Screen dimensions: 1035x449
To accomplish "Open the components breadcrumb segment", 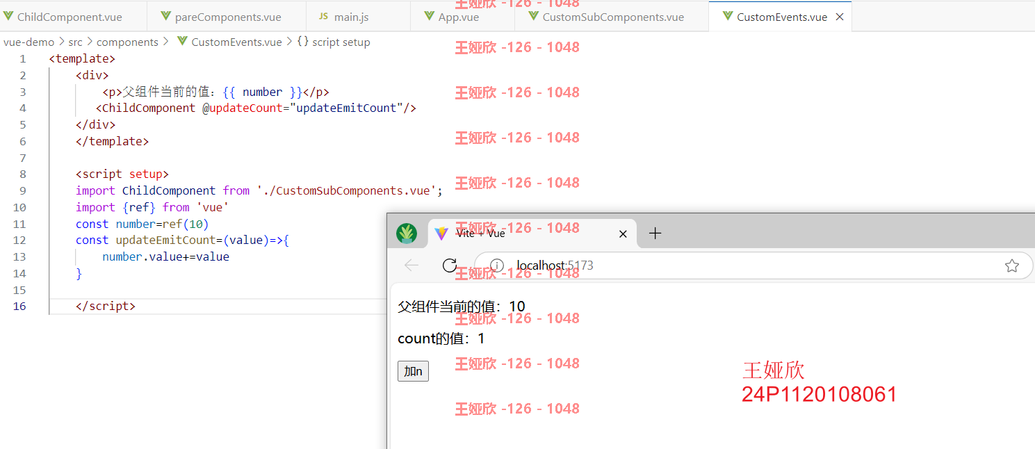I will click(x=127, y=42).
